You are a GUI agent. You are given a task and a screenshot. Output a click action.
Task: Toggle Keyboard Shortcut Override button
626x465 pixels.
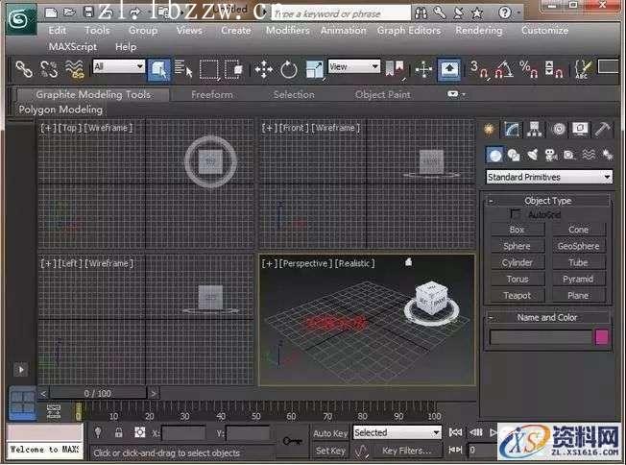click(x=449, y=70)
